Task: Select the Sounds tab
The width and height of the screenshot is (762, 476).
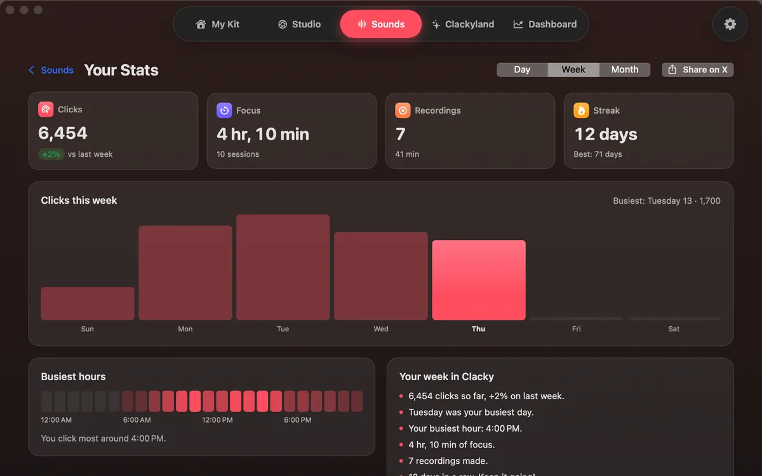Action: coord(381,24)
